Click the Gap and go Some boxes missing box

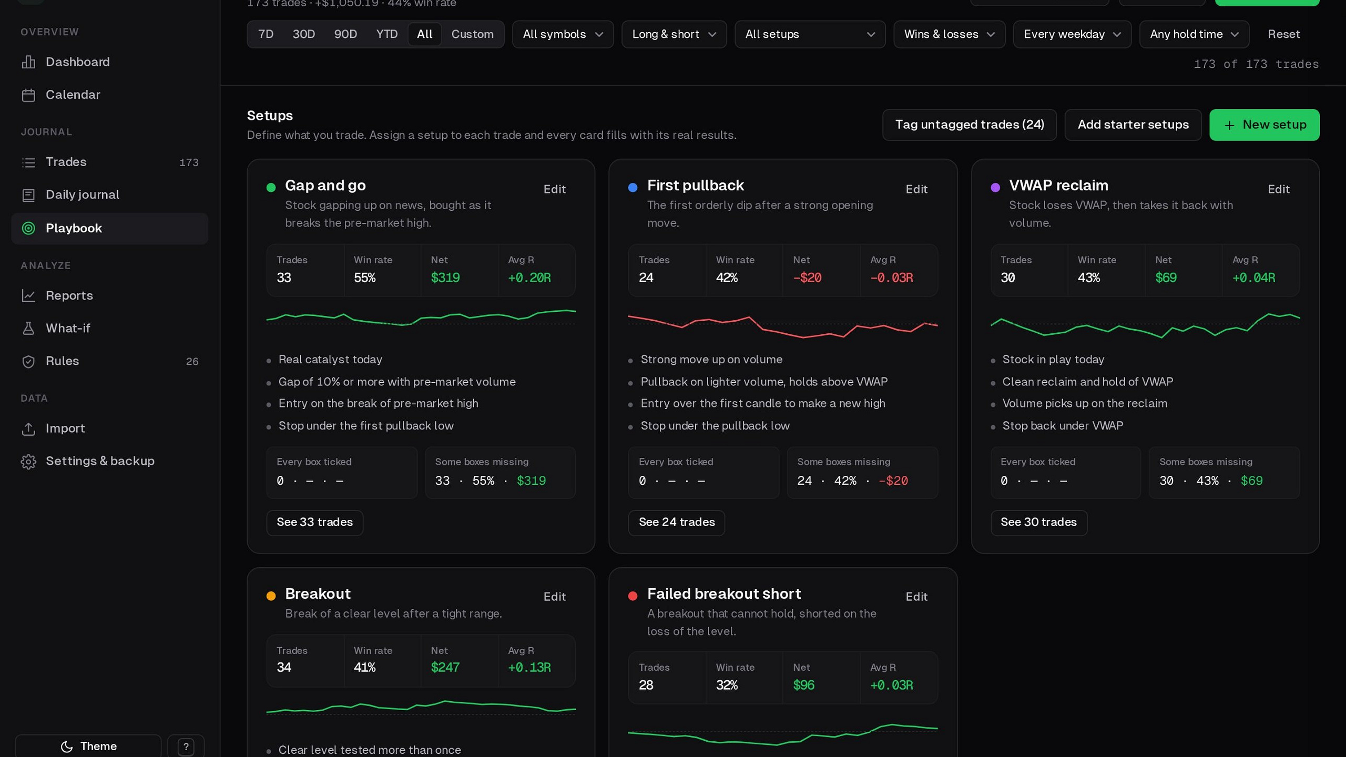tap(500, 472)
